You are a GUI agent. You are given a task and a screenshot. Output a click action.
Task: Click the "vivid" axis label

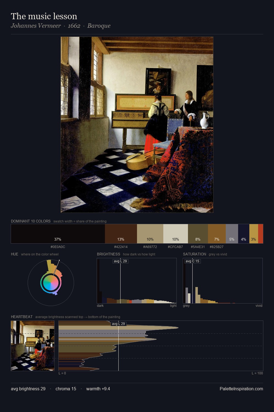[259, 306]
